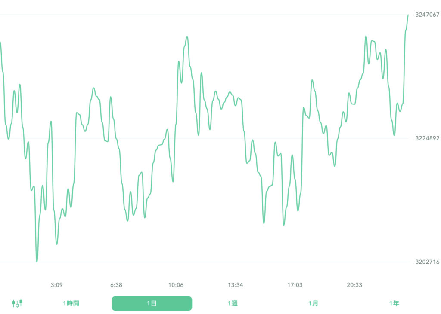Switch chart to 1週 range
441x314 pixels.
(x=233, y=303)
